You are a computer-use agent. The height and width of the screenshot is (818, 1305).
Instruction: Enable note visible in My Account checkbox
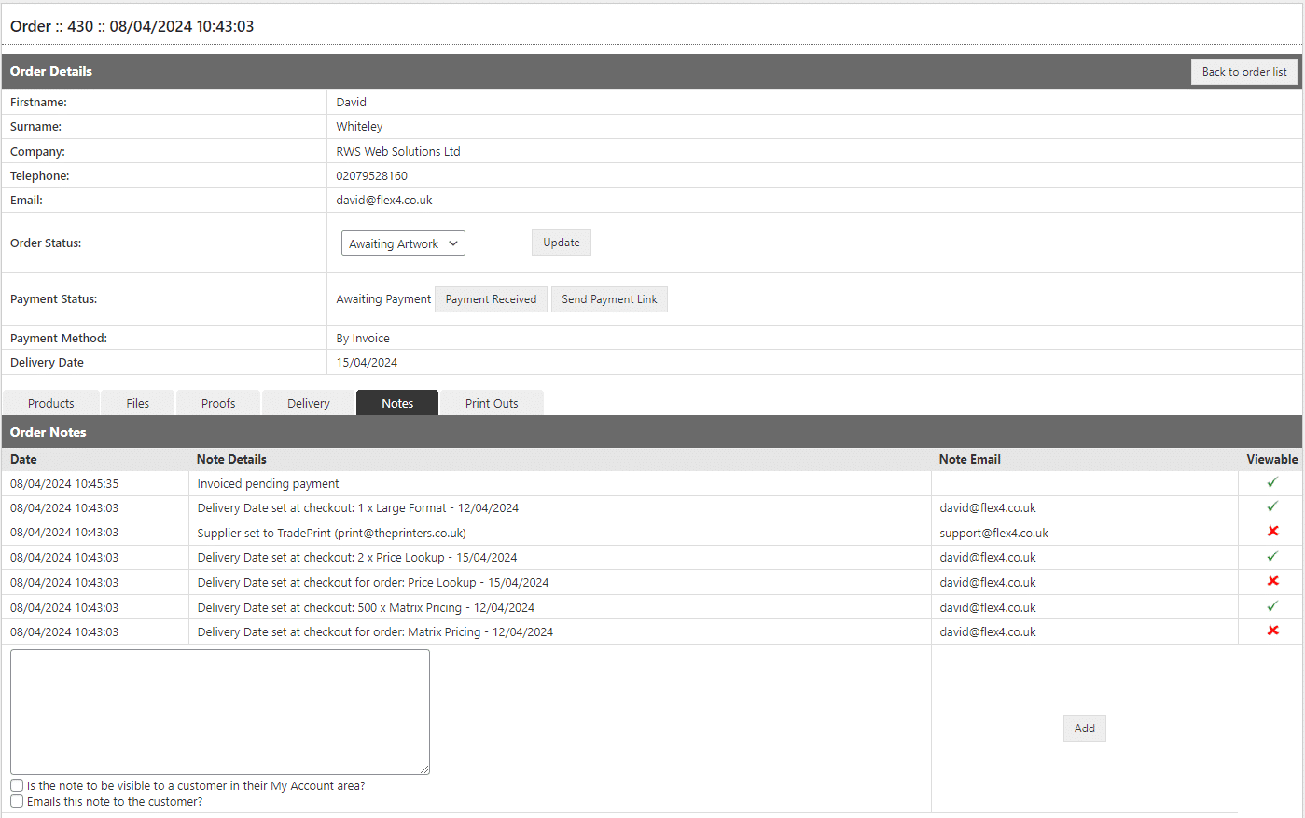pos(17,785)
